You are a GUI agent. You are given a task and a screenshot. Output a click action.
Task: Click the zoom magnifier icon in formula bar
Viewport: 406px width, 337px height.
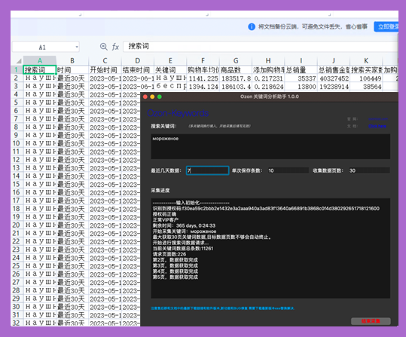104,47
